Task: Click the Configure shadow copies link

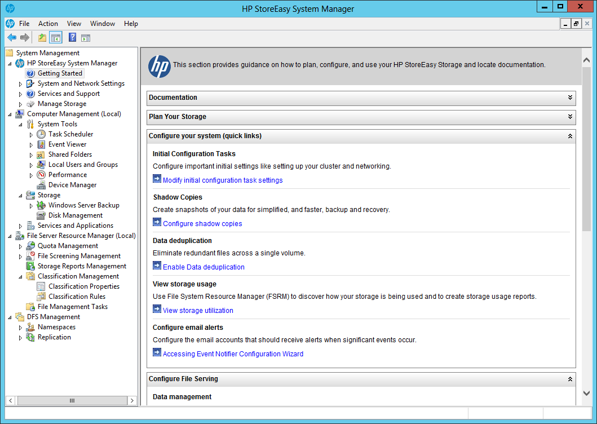Action: pos(202,223)
